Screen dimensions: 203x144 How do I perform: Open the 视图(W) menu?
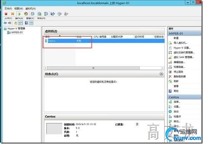(19, 9)
